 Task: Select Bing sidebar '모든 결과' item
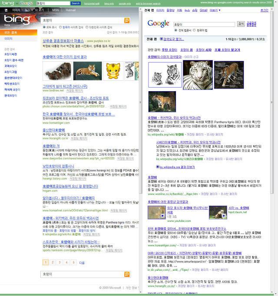tap(19, 33)
